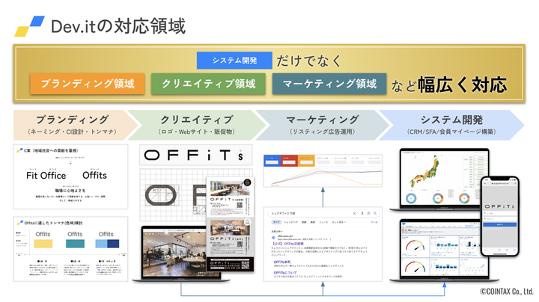Click the dark round badge on the upper flyer
The width and height of the screenshot is (539, 302).
[x=247, y=182]
